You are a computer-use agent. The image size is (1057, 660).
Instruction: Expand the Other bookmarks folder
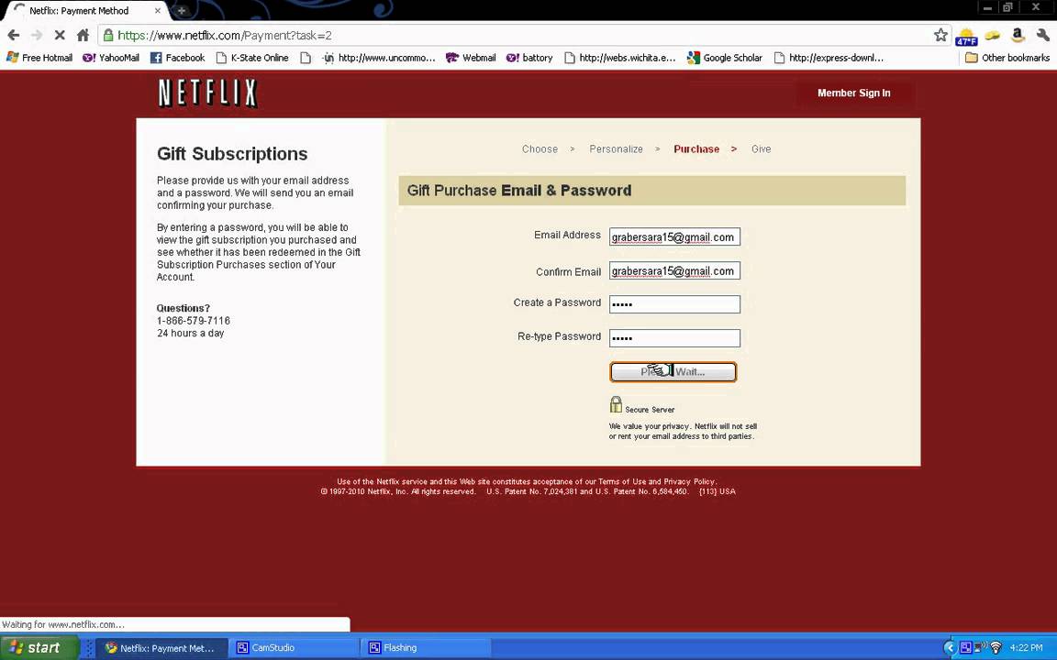coord(1007,58)
